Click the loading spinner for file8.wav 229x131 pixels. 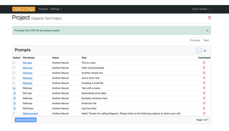[14, 98]
